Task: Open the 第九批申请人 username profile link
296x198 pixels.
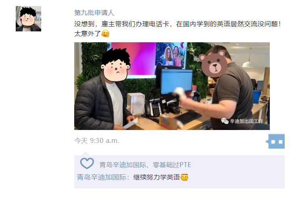Action: (94, 12)
